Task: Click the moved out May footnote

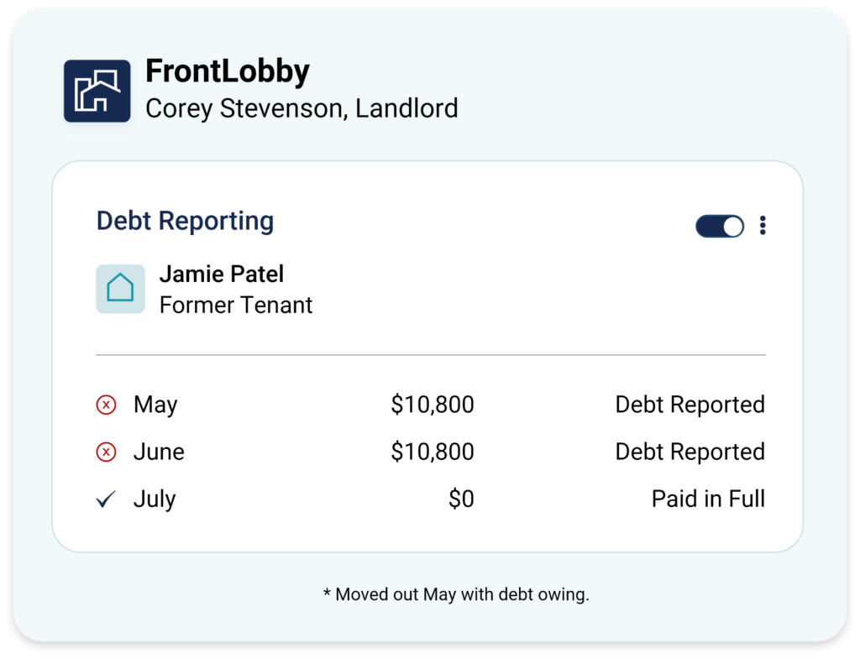Action: [456, 594]
